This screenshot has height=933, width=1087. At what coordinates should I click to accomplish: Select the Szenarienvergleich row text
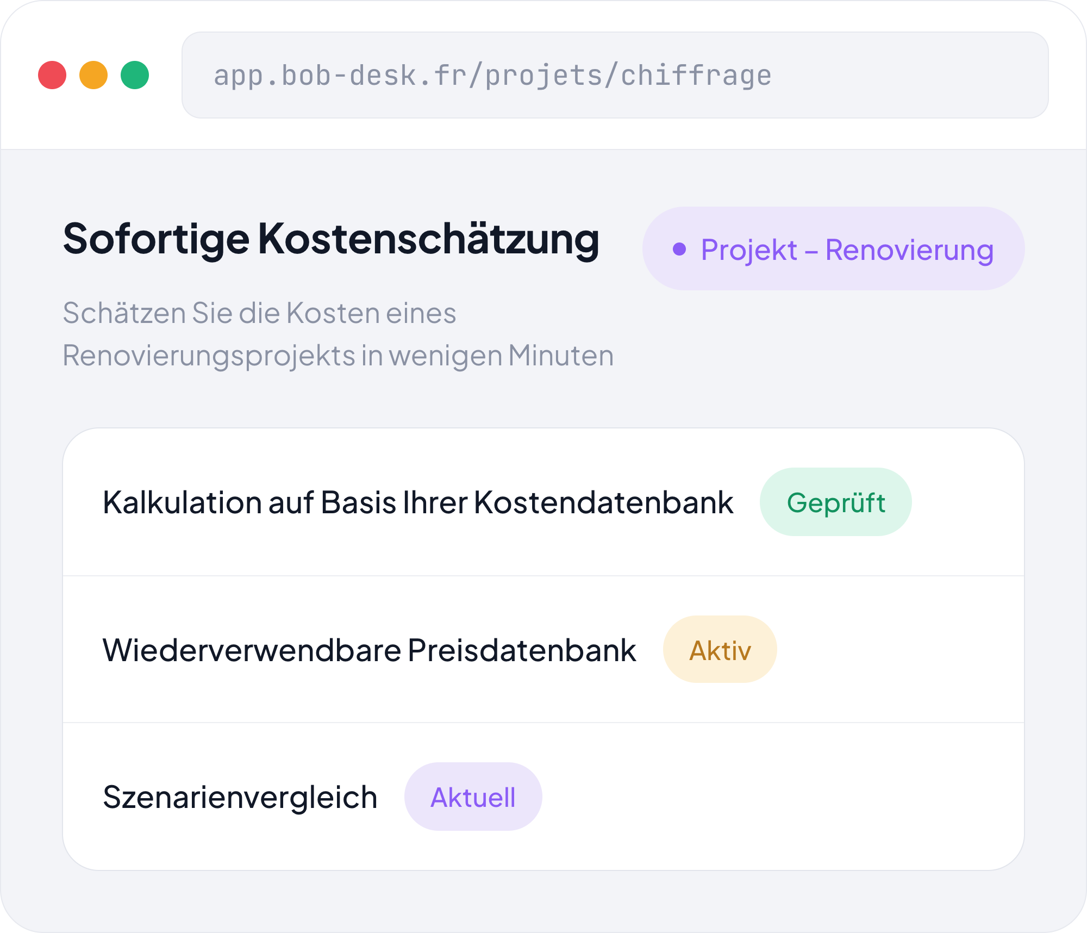point(240,797)
